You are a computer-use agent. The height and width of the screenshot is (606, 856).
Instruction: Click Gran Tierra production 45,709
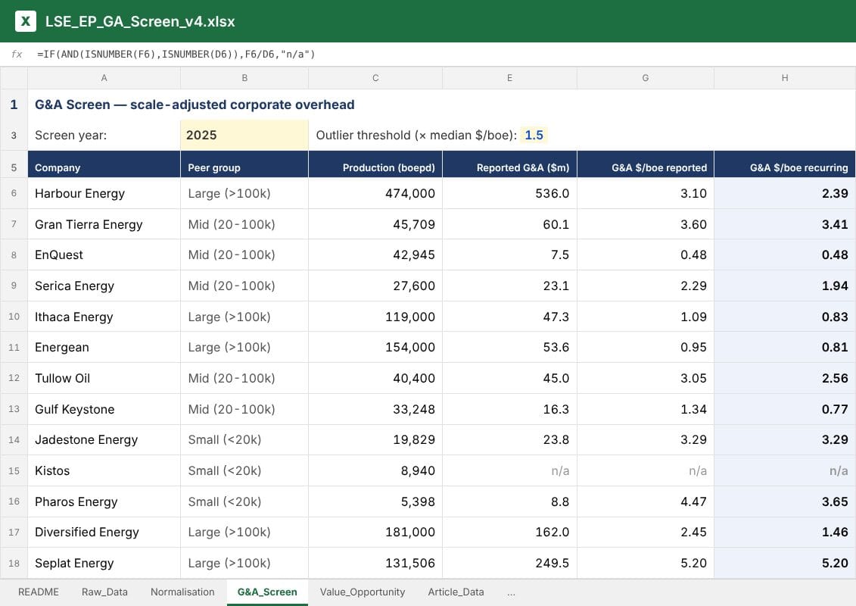375,224
